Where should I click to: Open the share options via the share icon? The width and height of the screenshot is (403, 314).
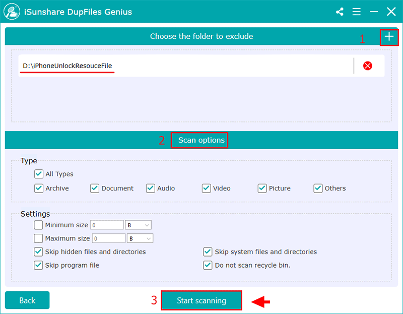pyautogui.click(x=339, y=11)
